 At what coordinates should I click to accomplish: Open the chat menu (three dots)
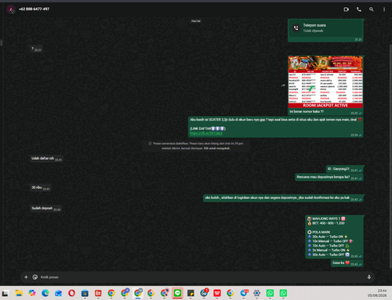[x=384, y=9]
